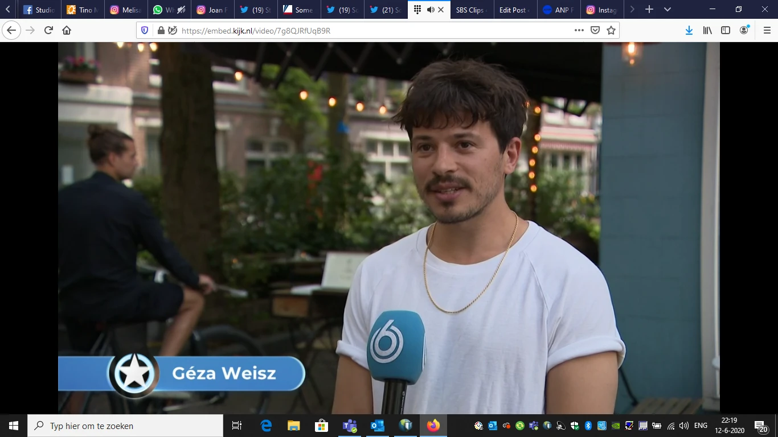778x437 pixels.
Task: Go back to the previous page
Action: click(12, 31)
